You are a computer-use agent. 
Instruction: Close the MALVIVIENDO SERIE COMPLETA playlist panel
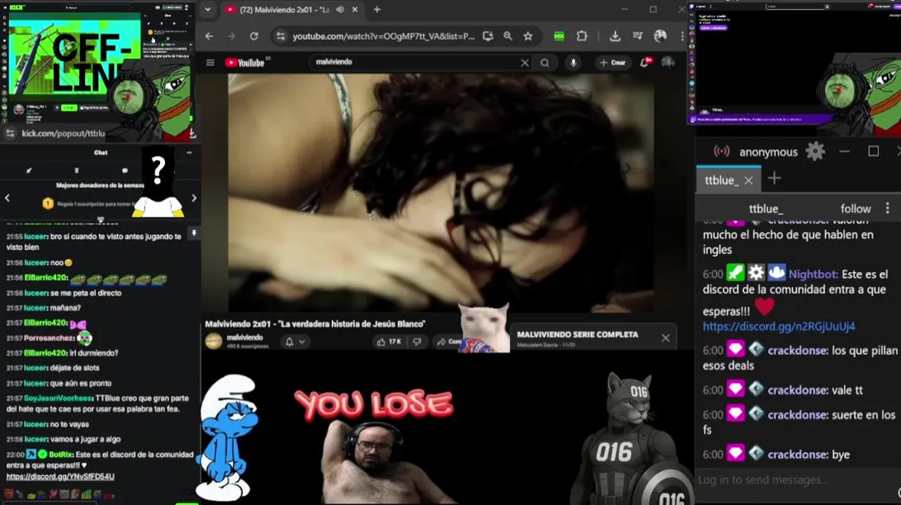click(x=665, y=338)
